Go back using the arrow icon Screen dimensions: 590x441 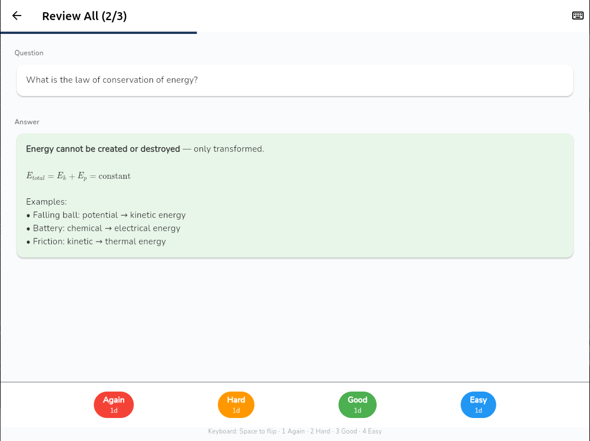[x=17, y=16]
